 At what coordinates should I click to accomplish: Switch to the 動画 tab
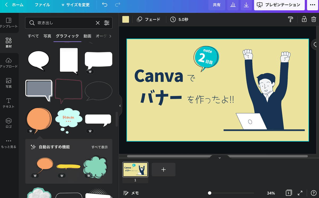87,36
